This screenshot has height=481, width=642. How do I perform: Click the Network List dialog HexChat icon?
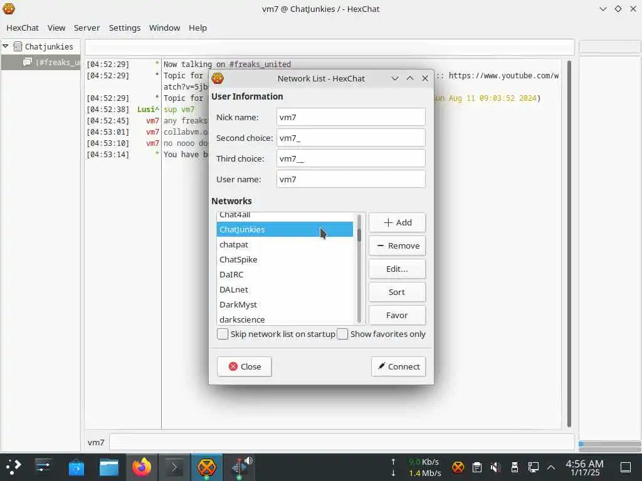tap(218, 78)
